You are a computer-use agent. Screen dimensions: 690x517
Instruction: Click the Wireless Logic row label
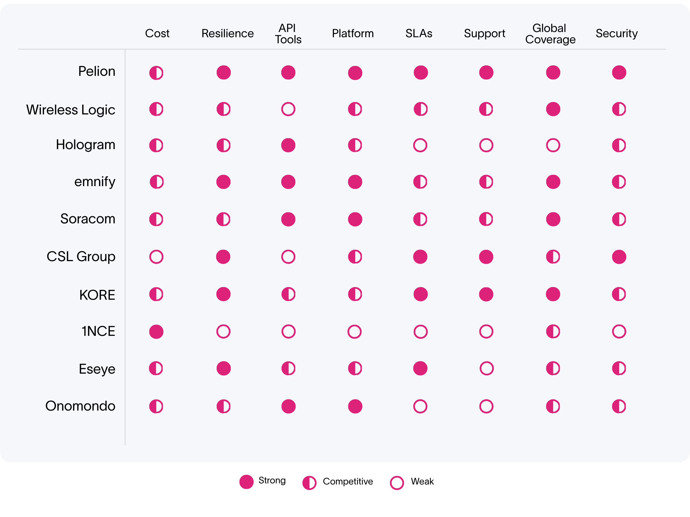click(71, 110)
